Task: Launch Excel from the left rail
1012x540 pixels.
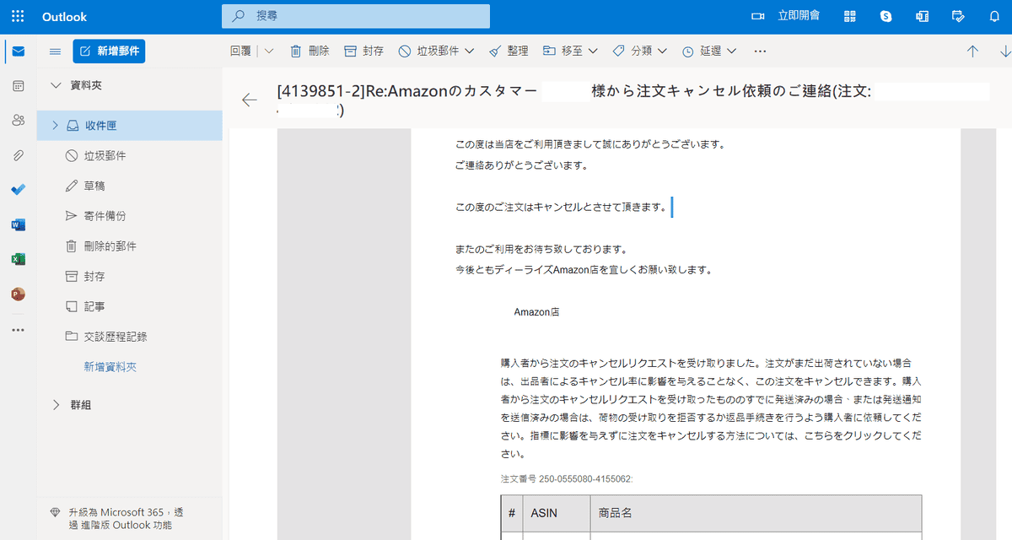Action: [18, 259]
